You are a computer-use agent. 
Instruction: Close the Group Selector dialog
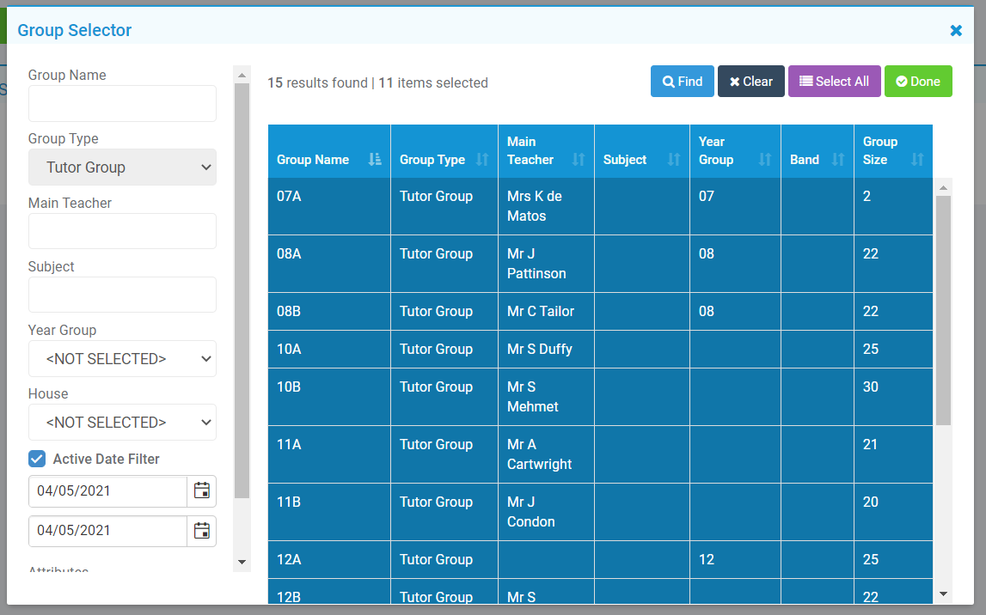(956, 31)
